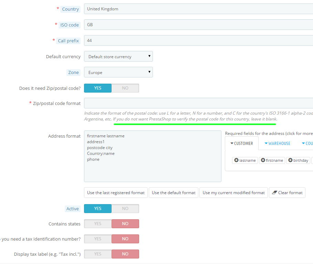Open the Zone dropdown showing Europe
Screen dimensions: 313x264
[x=118, y=72]
